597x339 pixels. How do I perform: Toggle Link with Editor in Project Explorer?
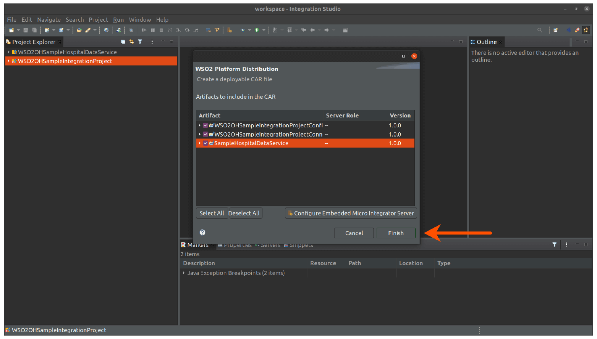(132, 42)
